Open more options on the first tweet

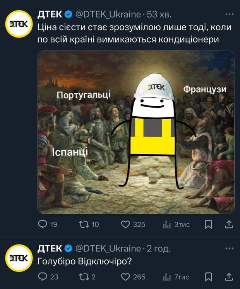pos(230,14)
